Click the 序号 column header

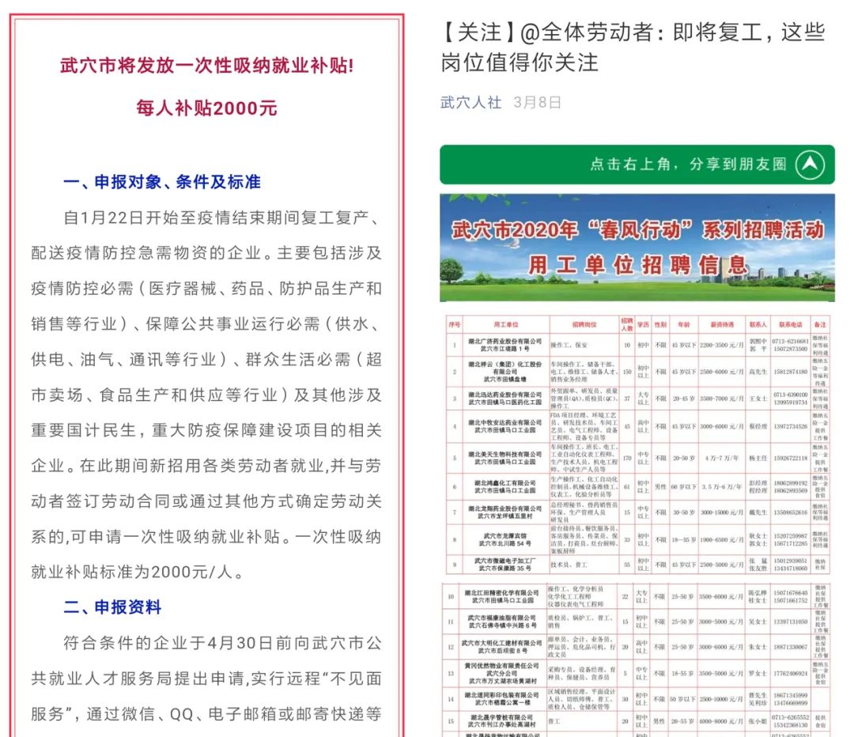454,325
